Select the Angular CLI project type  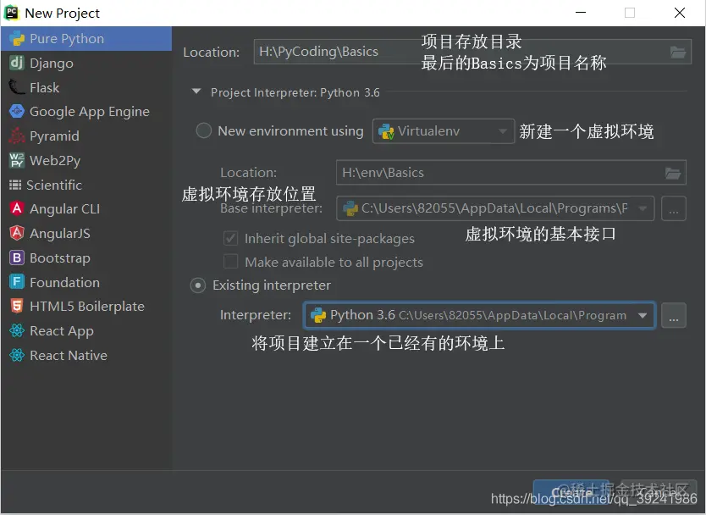pyautogui.click(x=66, y=208)
